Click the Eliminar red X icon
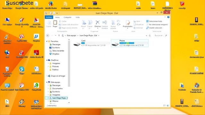This screenshot has width=205, height=115. [97, 23]
